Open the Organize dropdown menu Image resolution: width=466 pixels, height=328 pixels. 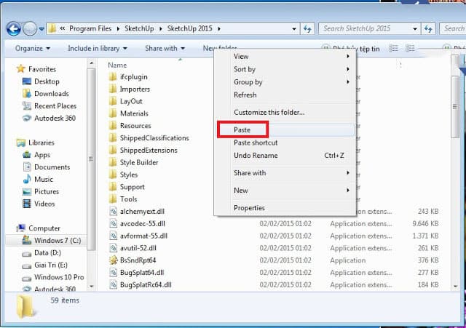point(33,49)
